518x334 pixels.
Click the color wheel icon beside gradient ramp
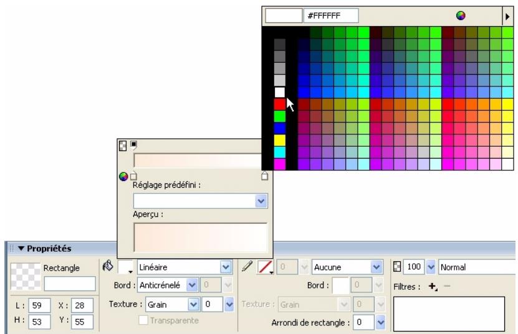tap(123, 177)
